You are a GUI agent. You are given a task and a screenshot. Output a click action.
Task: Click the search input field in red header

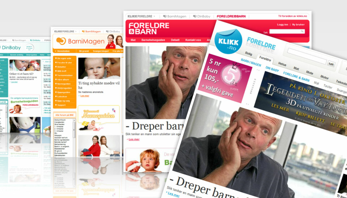[x=287, y=31]
